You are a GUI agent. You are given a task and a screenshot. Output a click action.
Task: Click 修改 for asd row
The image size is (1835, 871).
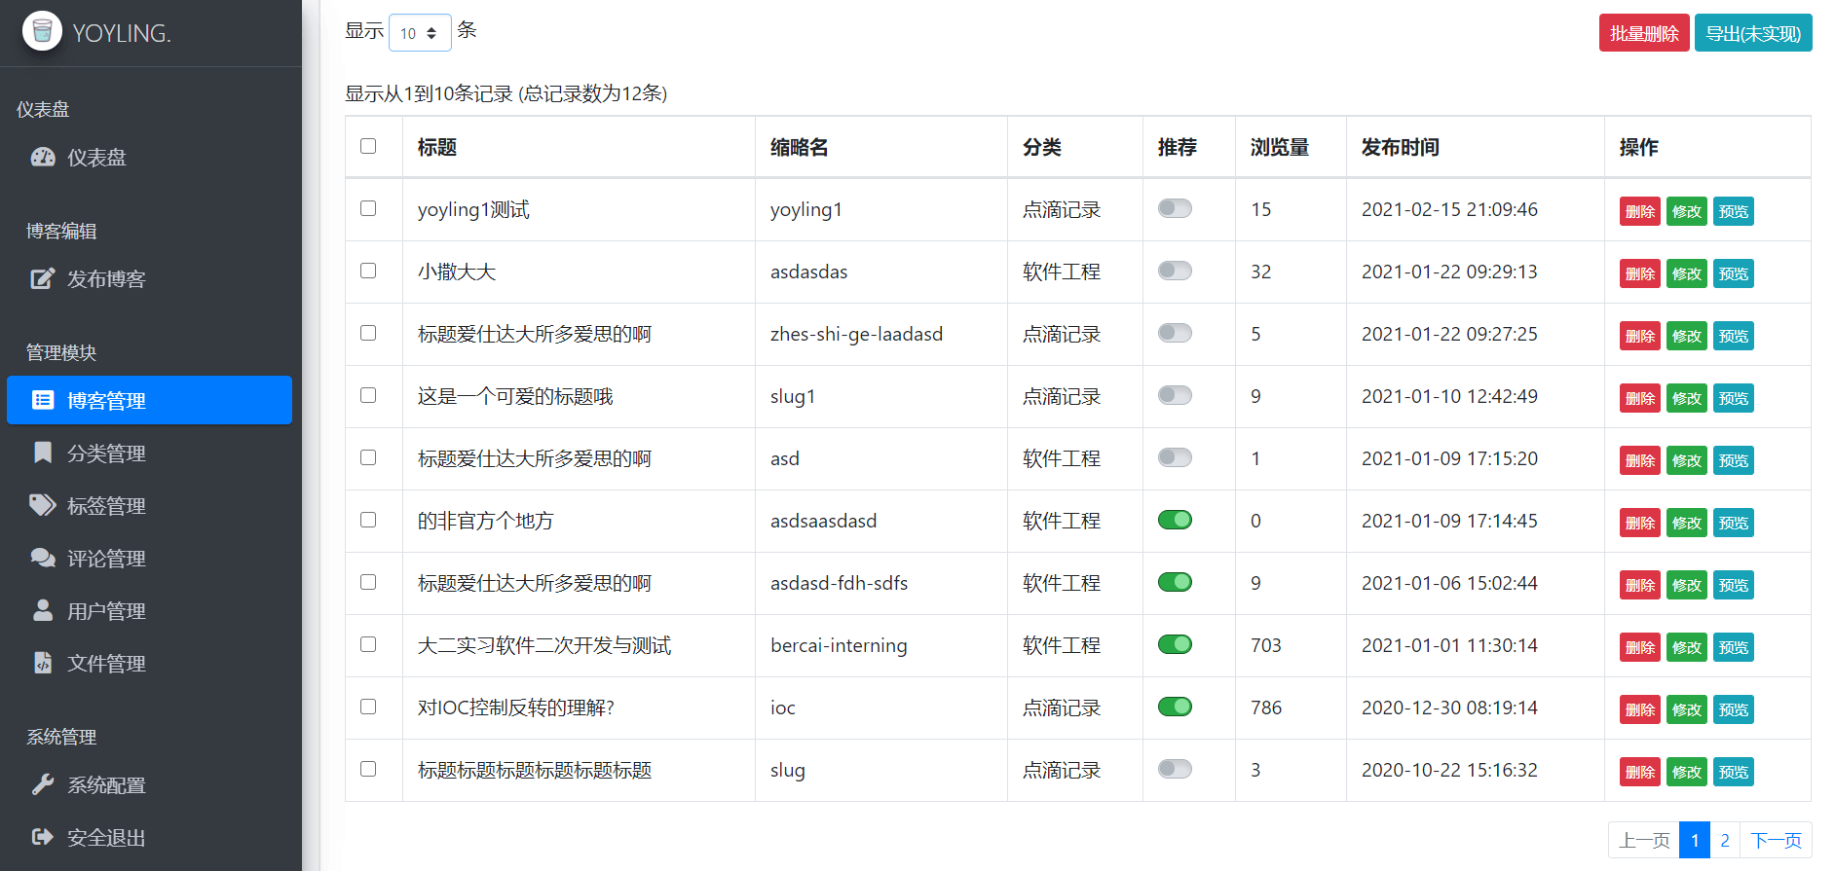(x=1687, y=460)
